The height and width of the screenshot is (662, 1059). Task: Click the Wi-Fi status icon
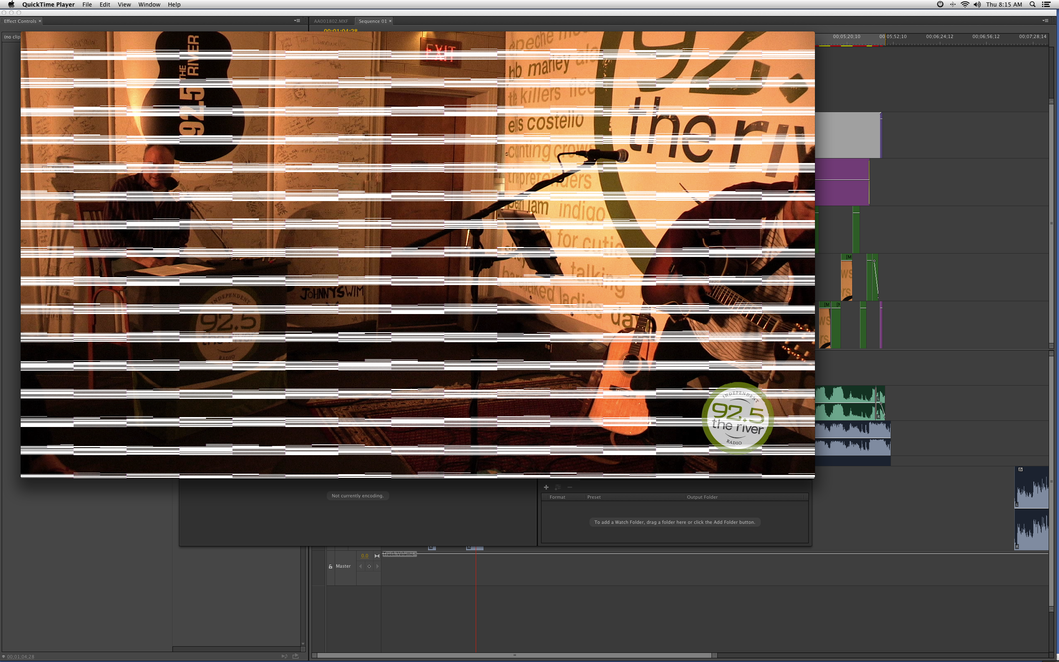coord(965,5)
